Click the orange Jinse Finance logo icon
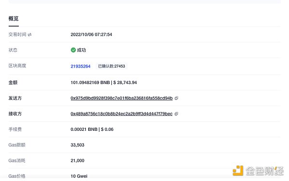Viewport: 289px width, 181px height. coord(238,170)
